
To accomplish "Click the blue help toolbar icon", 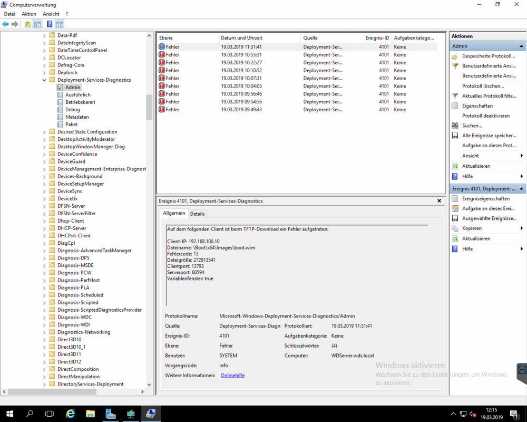I will click(49, 24).
